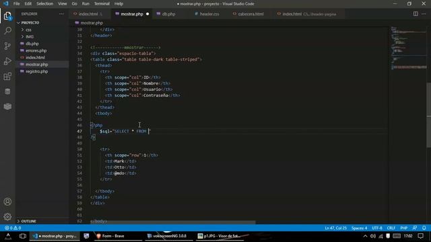Viewport: 431px width, 242px height.
Task: Click the split editor icon
Action: pyautogui.click(x=416, y=13)
